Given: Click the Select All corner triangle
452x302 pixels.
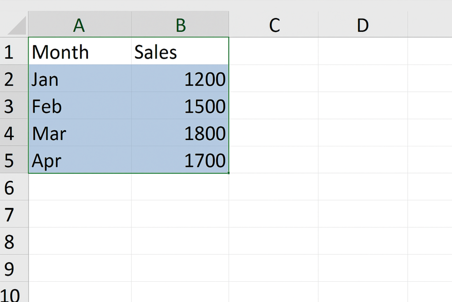Looking at the screenshot, I should coord(17,25).
